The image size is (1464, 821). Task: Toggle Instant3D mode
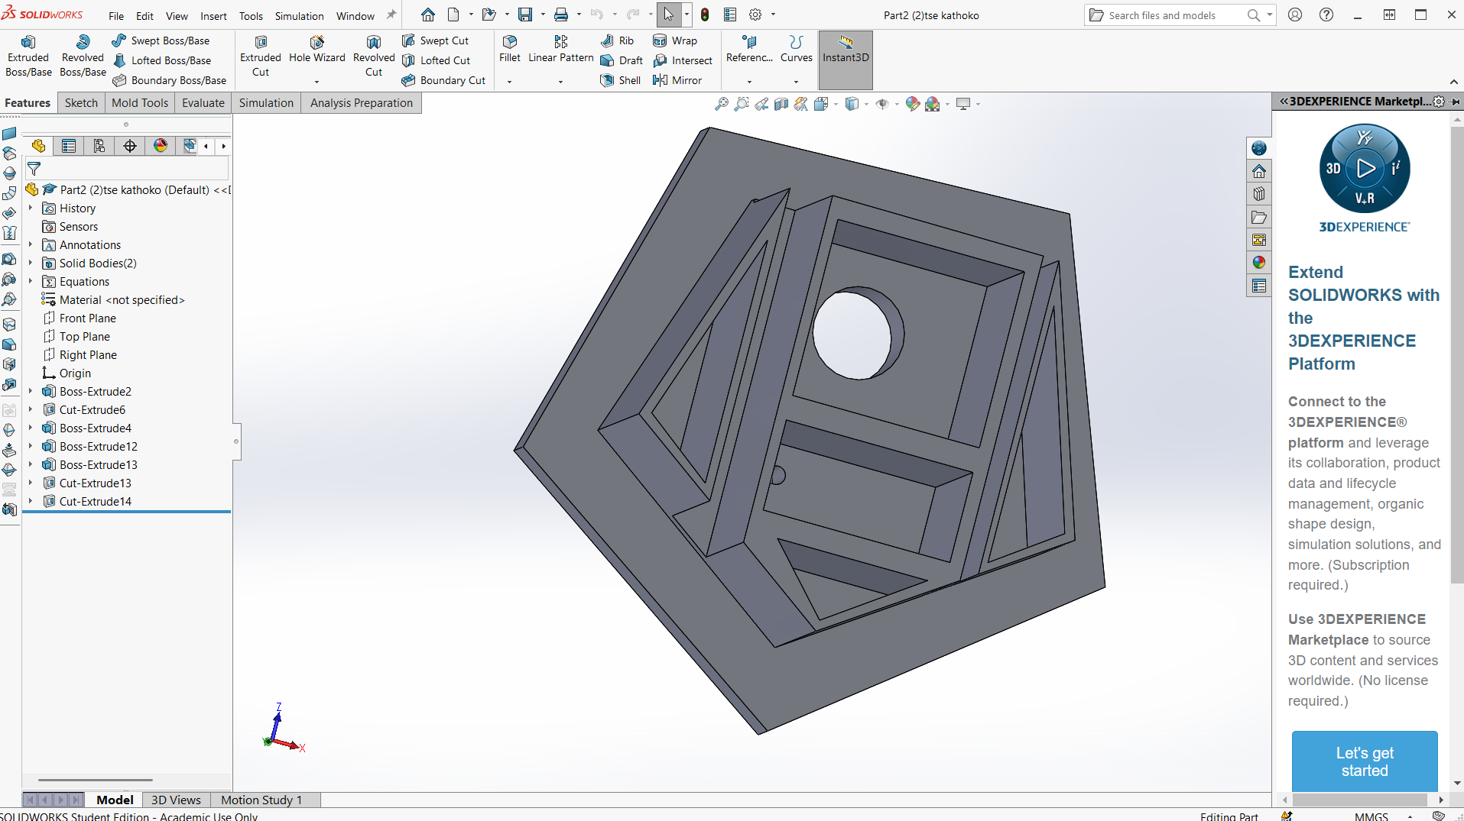point(846,60)
